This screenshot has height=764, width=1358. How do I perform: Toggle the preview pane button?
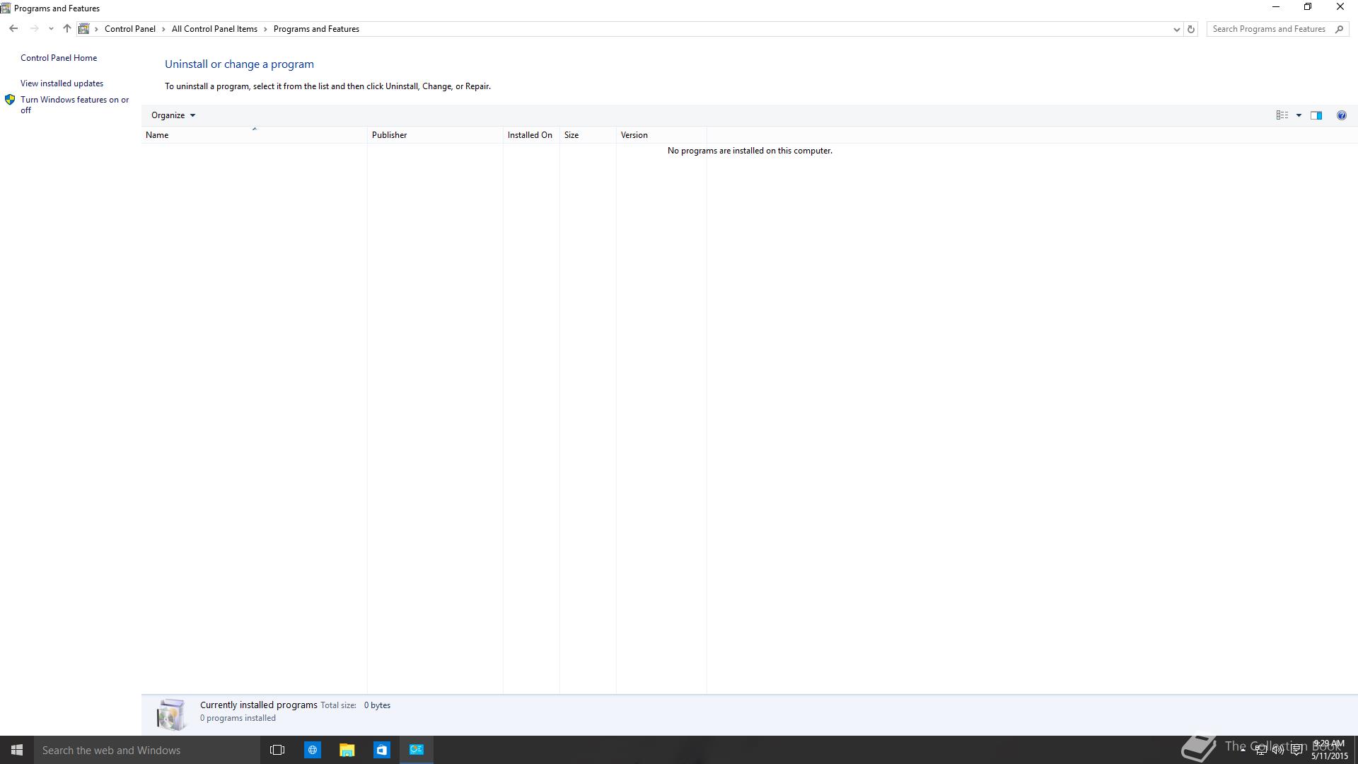pos(1316,115)
